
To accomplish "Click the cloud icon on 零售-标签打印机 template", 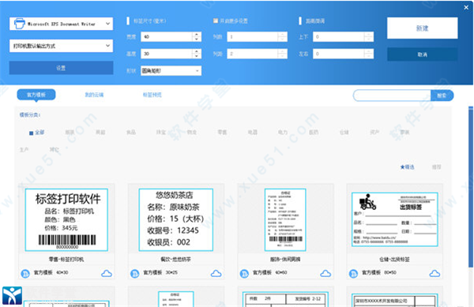I will [107, 274].
